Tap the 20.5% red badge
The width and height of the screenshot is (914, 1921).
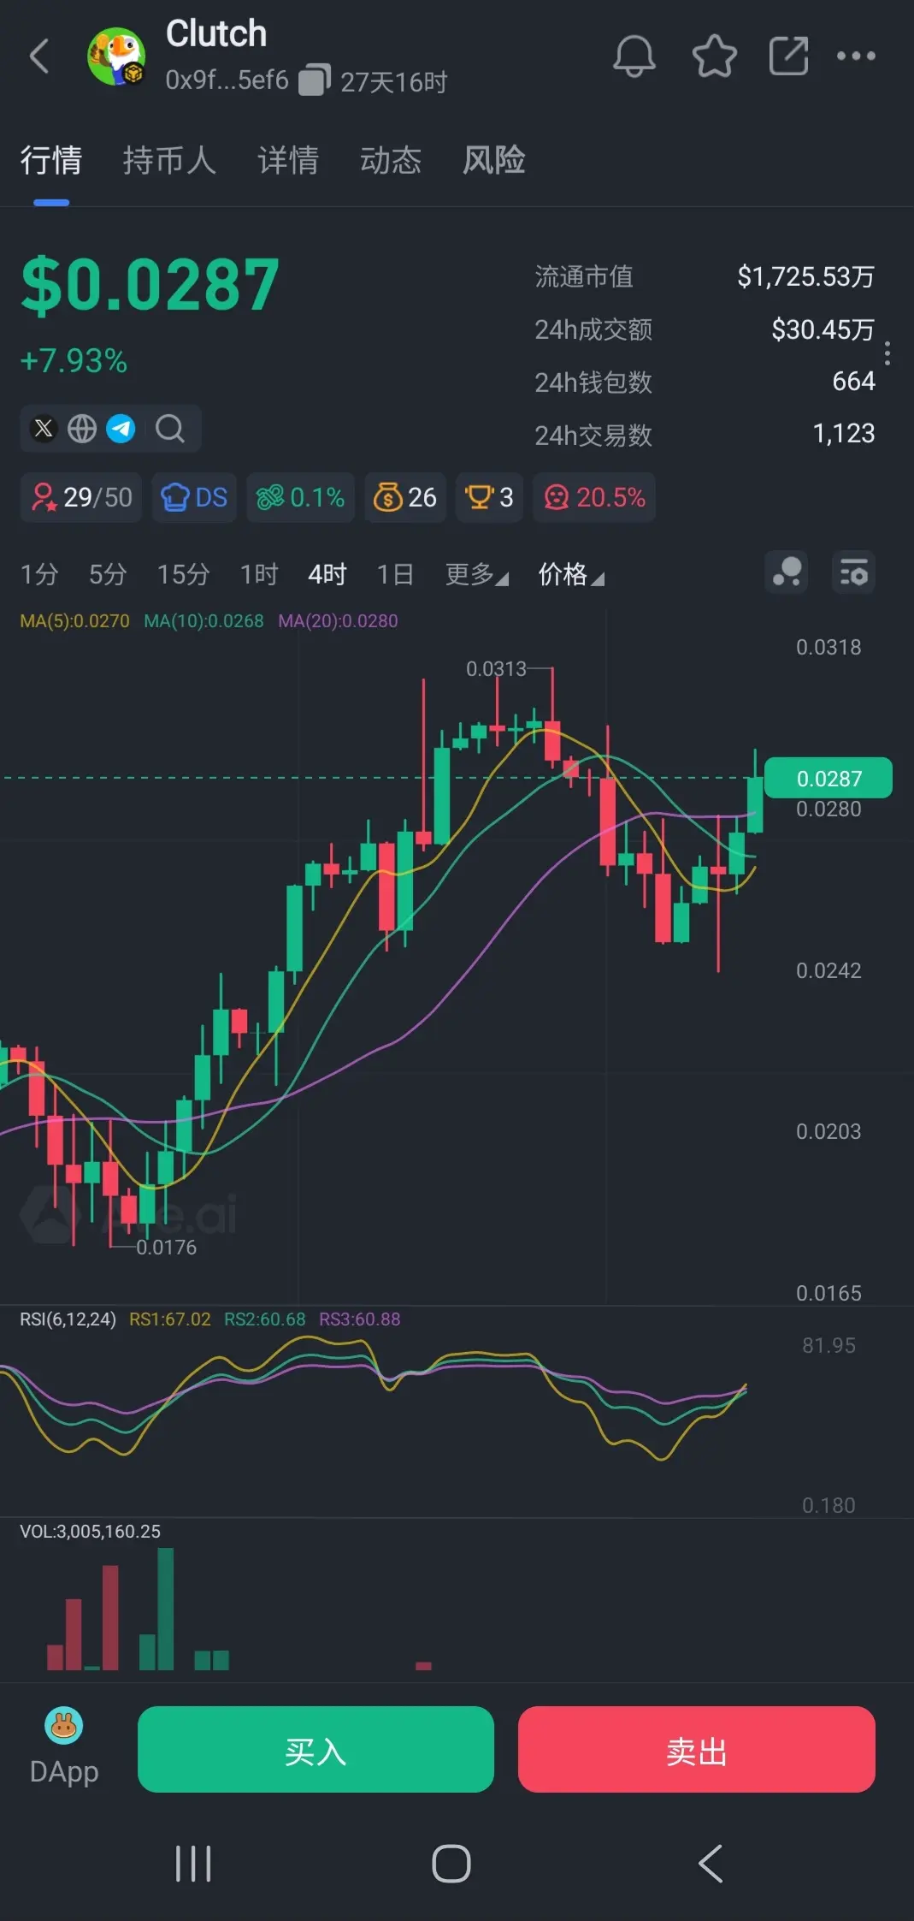click(594, 497)
